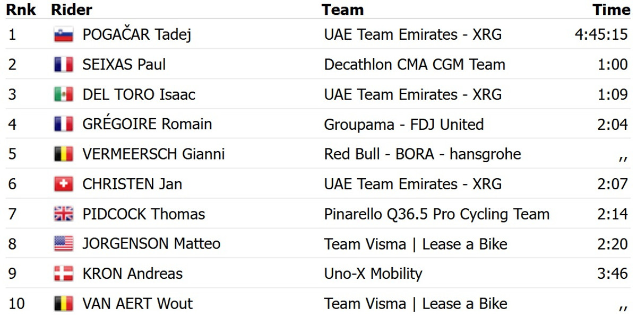
Task: View the Red Bull - BORA - hansgrohe team
Action: point(422,154)
